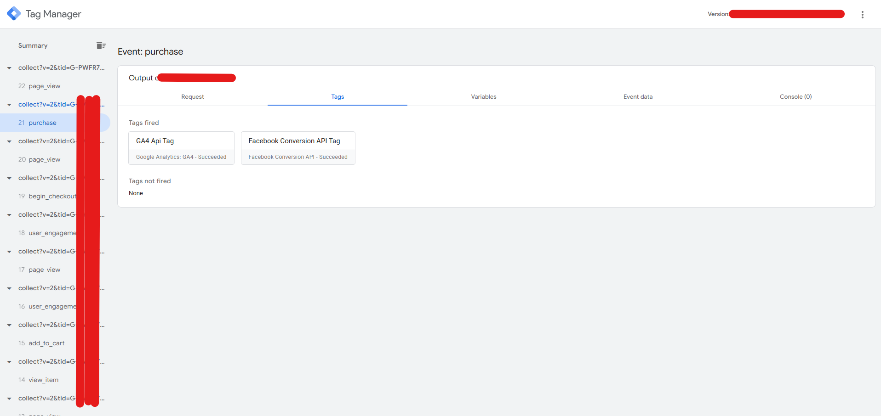
Task: Open the Summary view
Action: (x=33, y=45)
